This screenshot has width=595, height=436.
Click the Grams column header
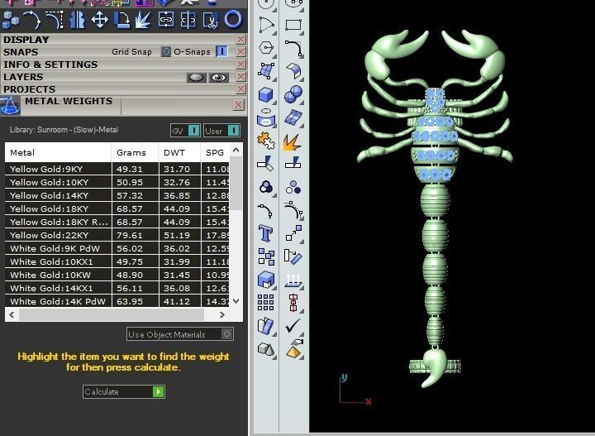[x=135, y=153]
